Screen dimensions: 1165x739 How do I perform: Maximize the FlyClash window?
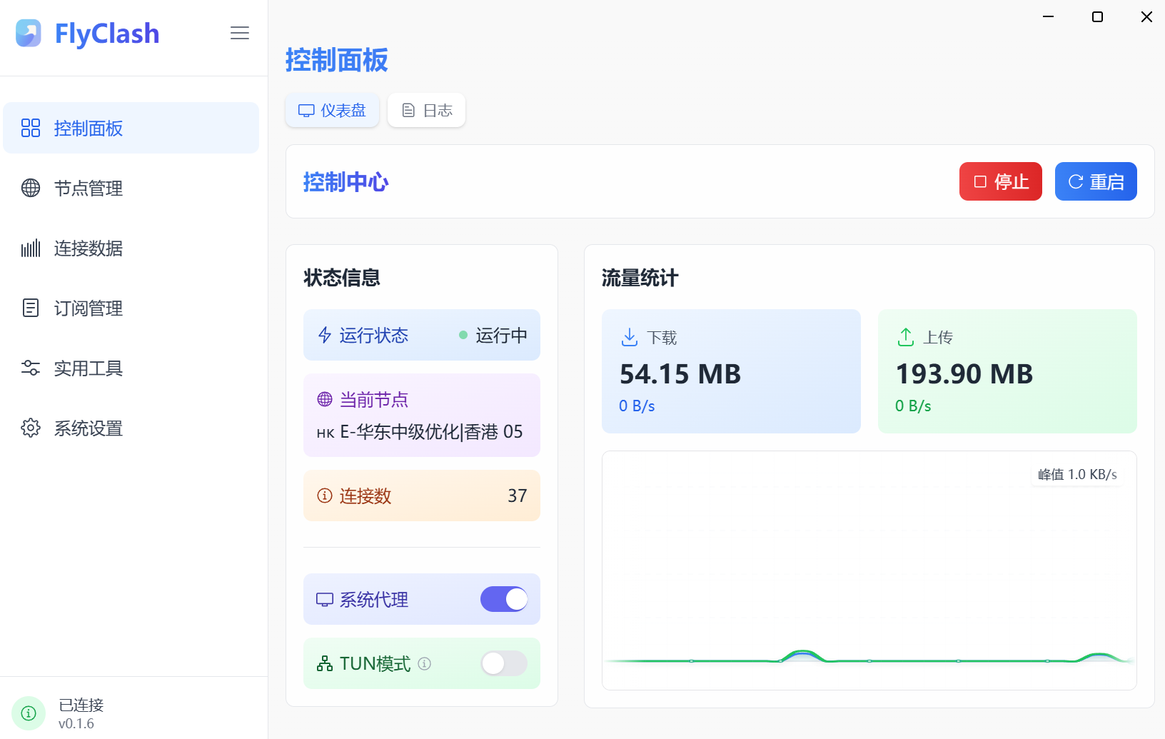click(1097, 16)
